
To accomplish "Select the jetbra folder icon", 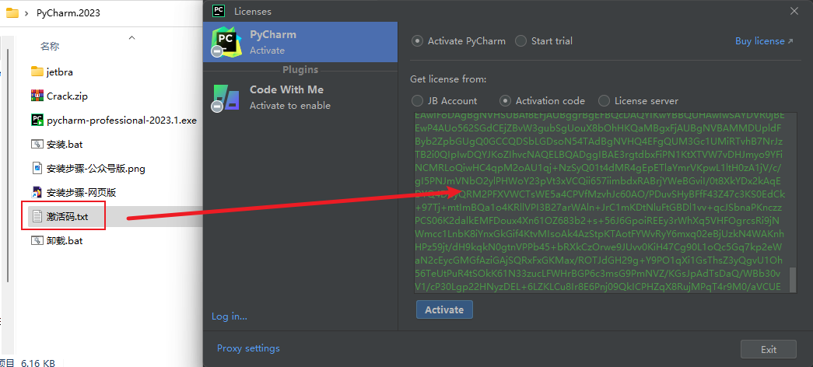I will click(37, 72).
